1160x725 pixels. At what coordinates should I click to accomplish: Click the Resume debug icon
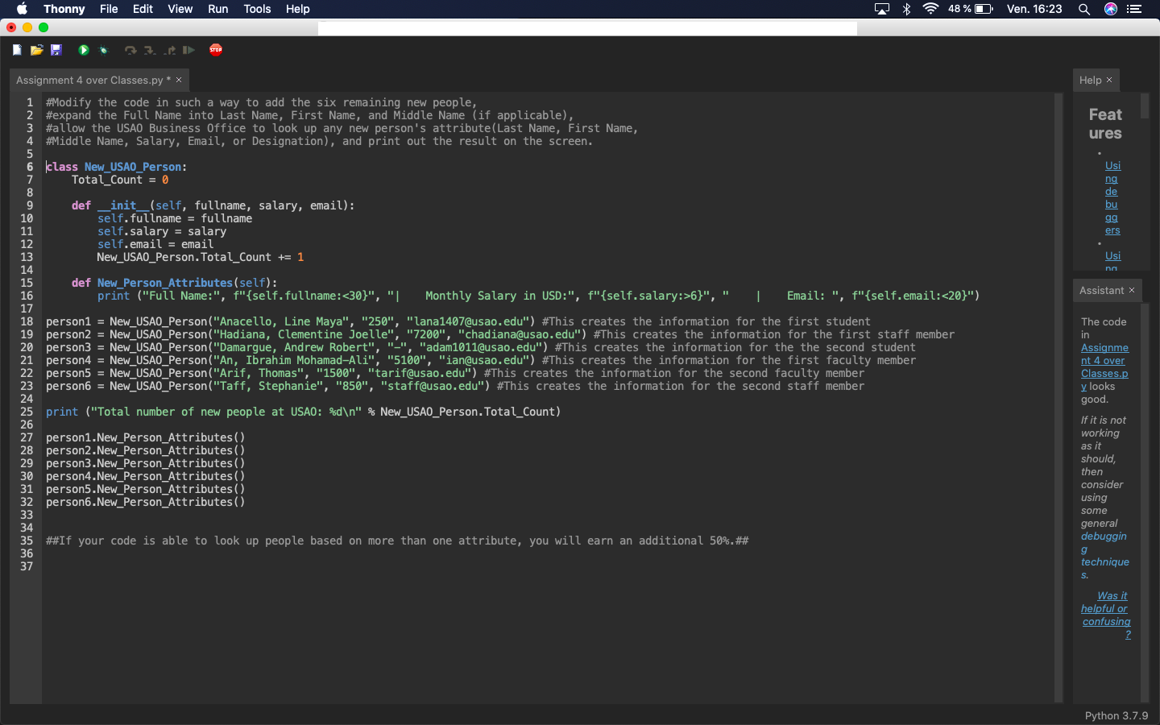pos(188,50)
